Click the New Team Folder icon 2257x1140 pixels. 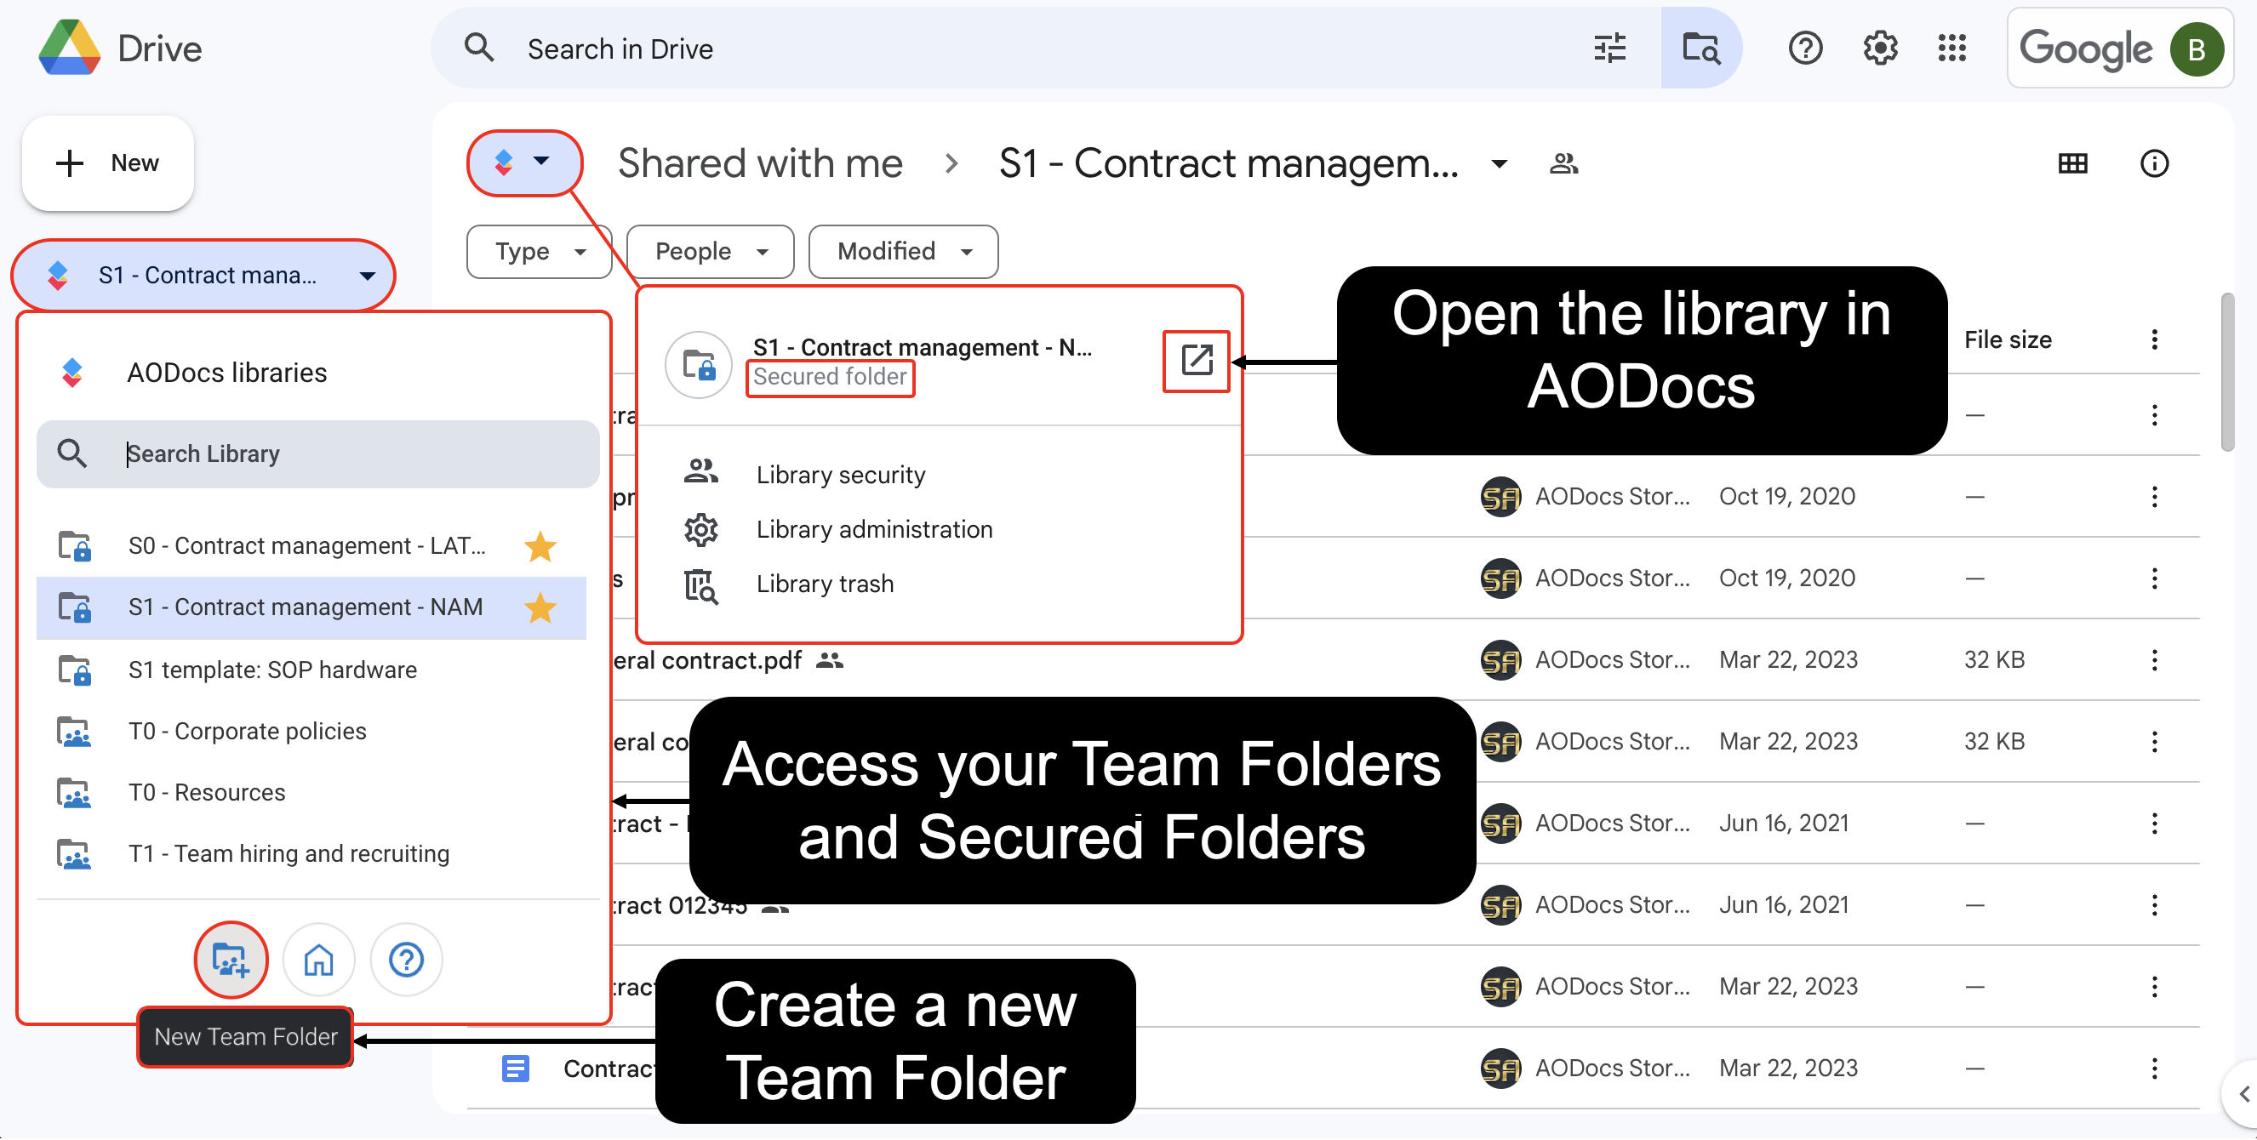[x=231, y=960]
